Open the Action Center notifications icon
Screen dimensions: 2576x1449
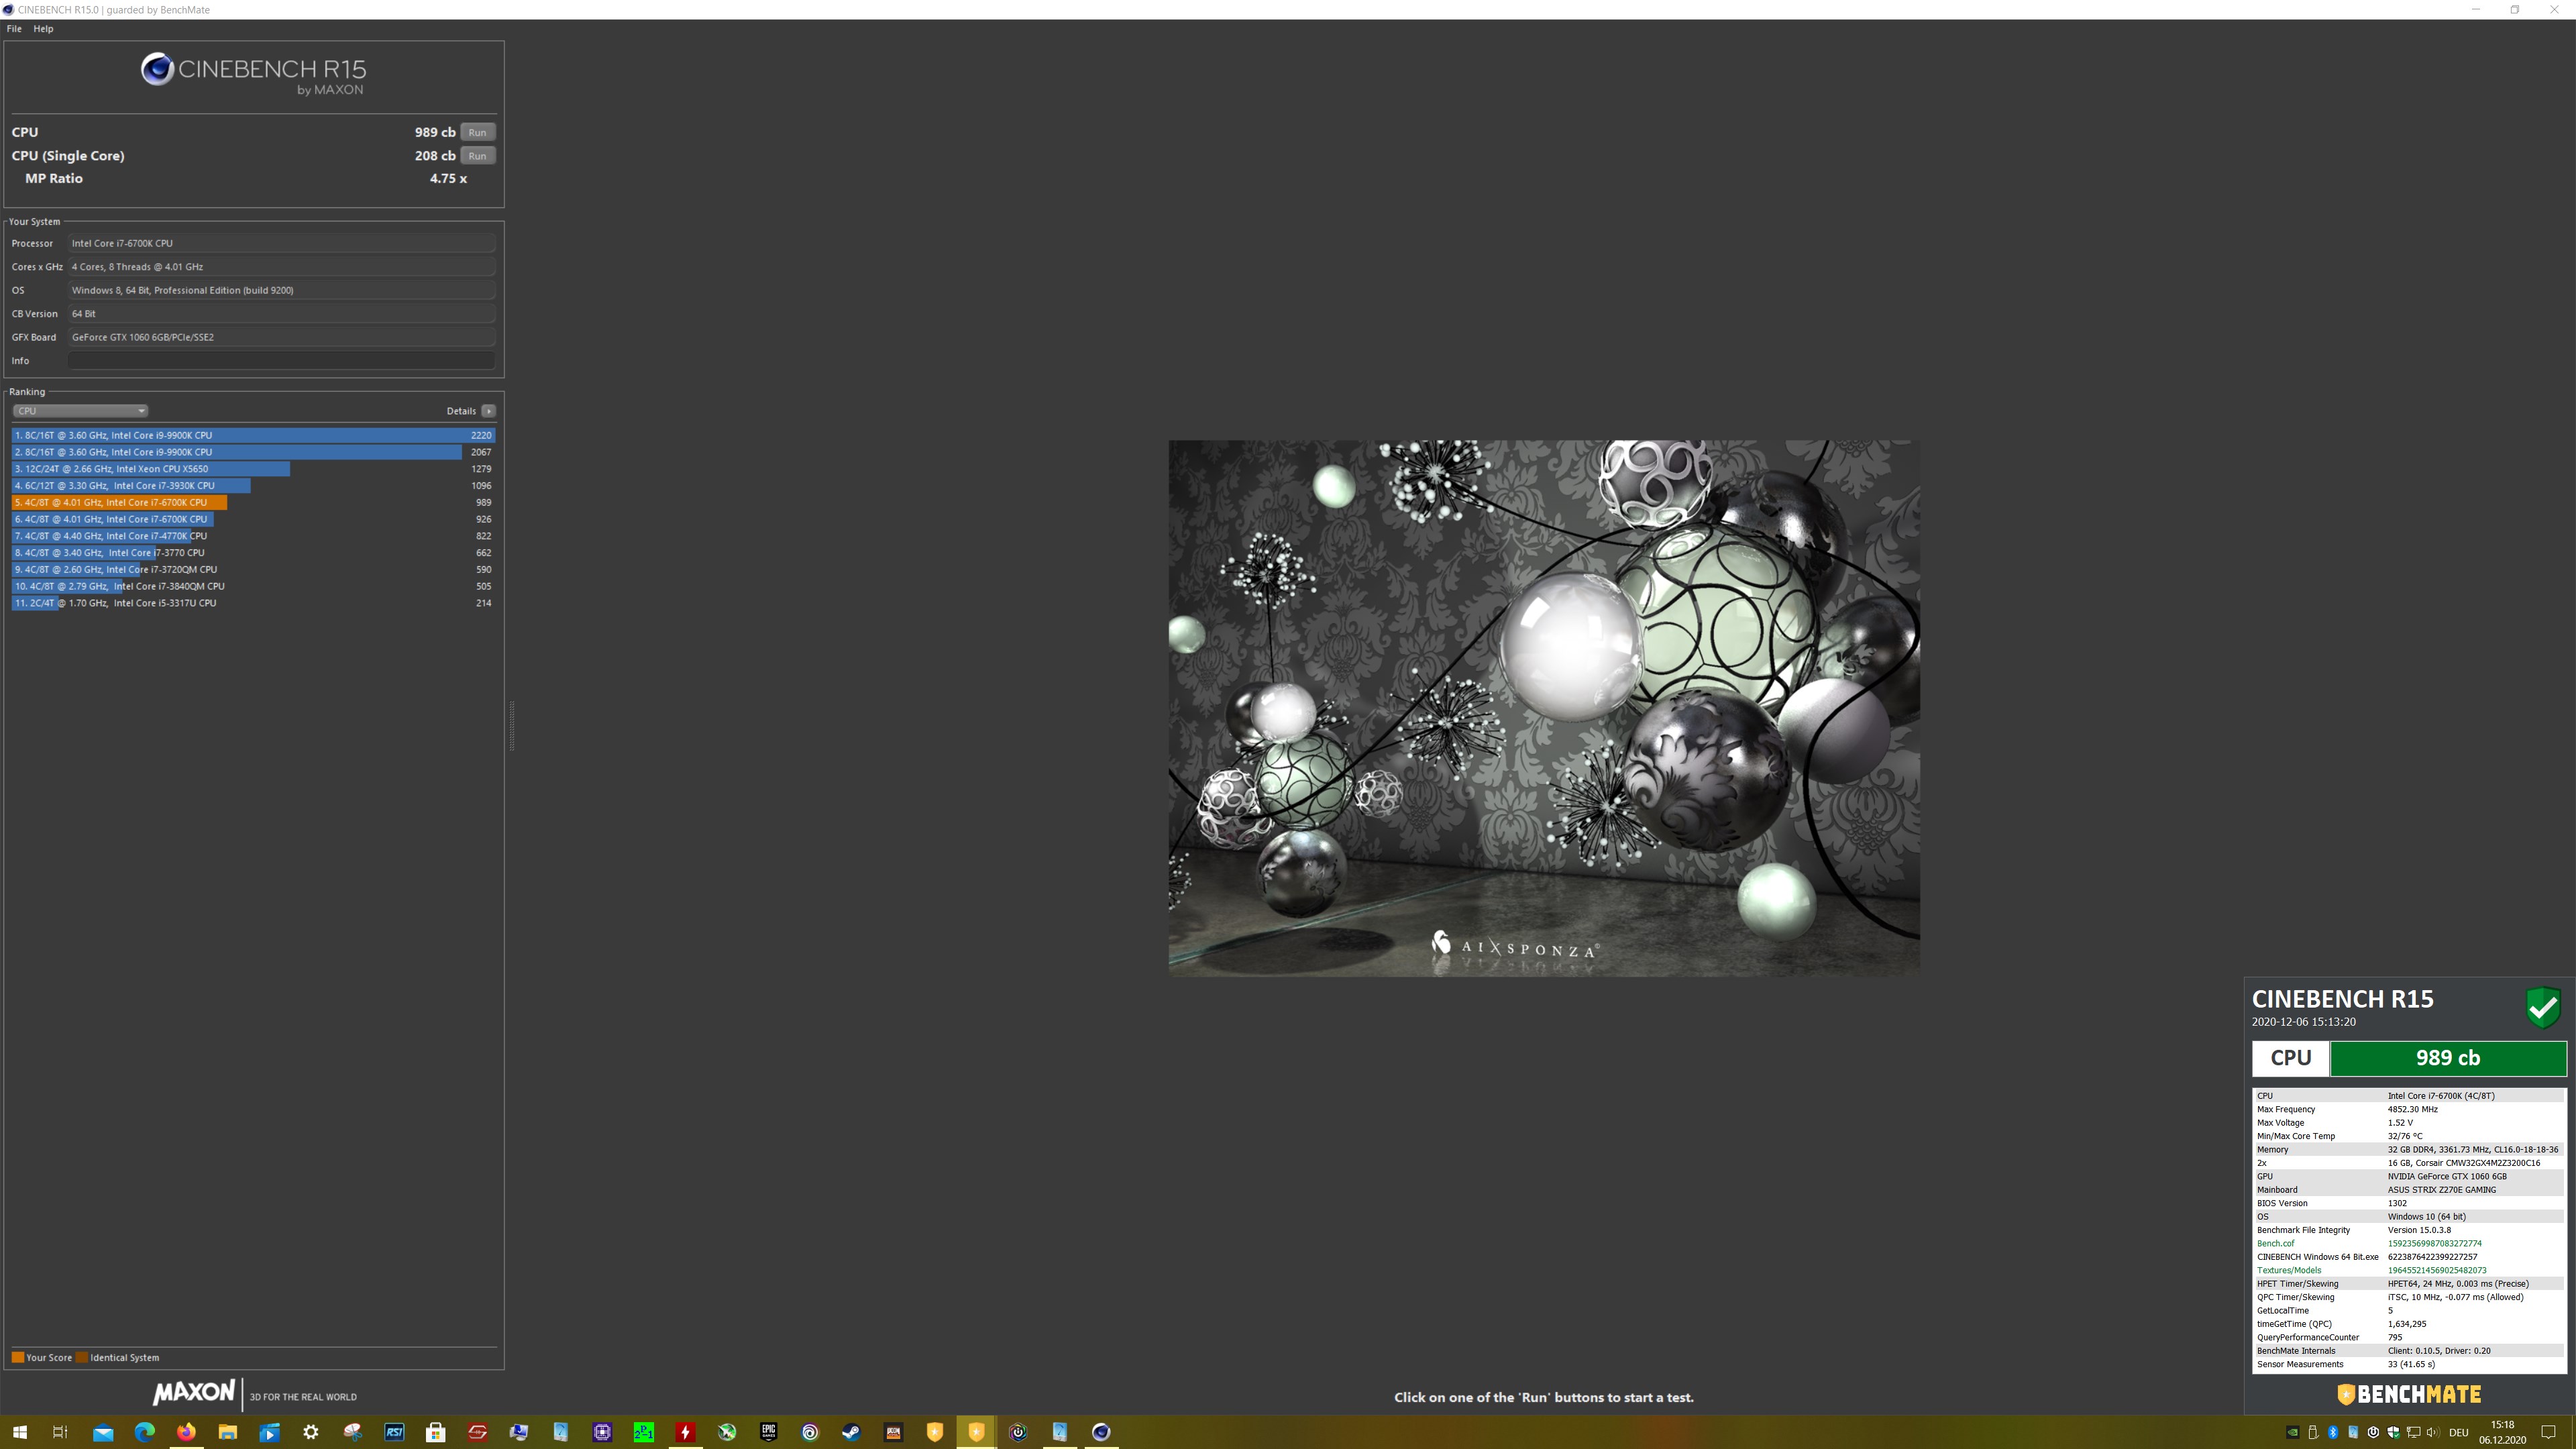point(2549,1432)
